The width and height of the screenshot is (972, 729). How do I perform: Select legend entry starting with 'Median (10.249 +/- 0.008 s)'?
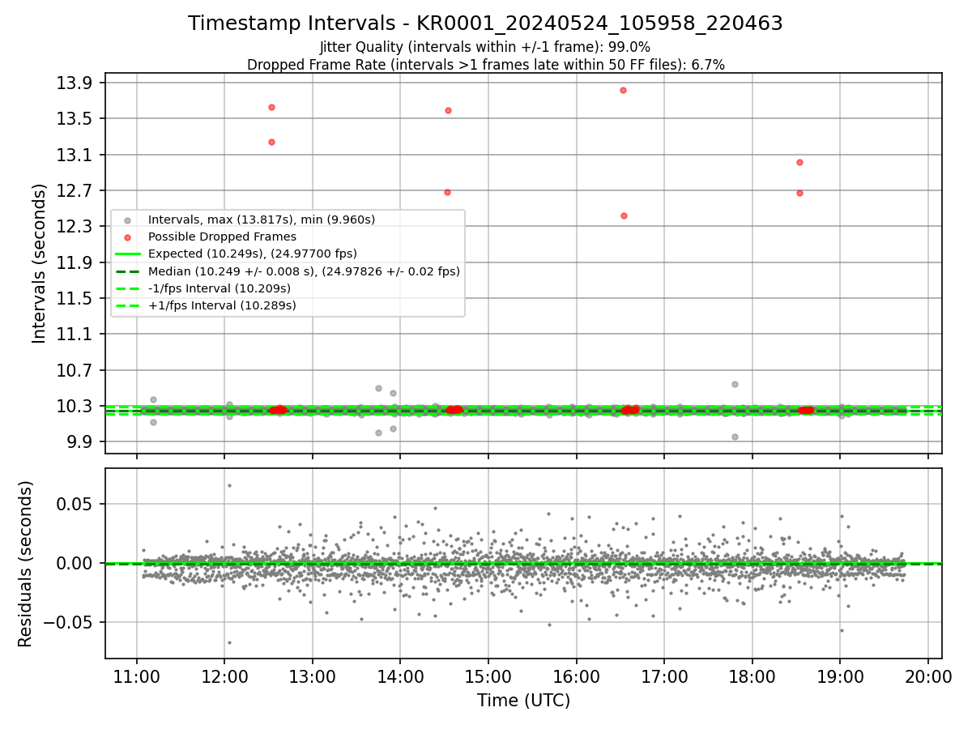tap(304, 271)
